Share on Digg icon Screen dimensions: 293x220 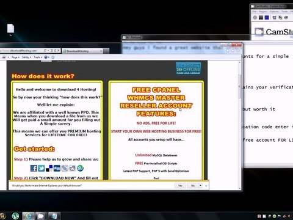(x=57, y=168)
